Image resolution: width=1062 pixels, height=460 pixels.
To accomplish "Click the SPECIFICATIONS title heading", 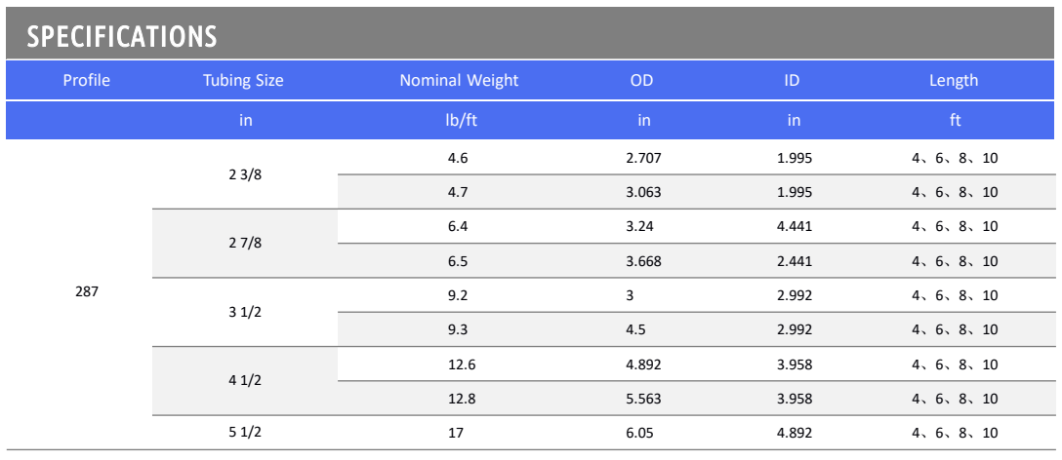I will tap(122, 37).
